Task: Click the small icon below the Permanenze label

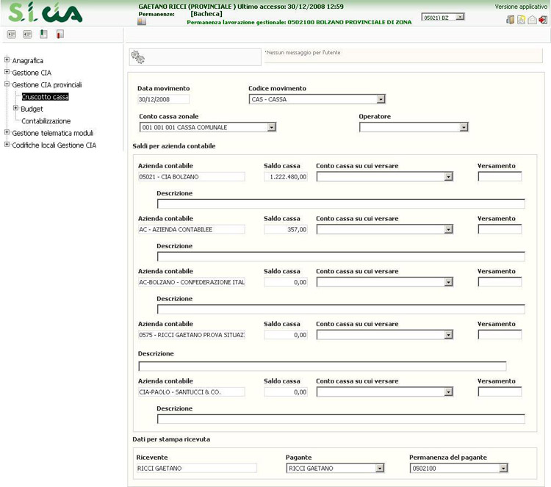Action: (142, 22)
